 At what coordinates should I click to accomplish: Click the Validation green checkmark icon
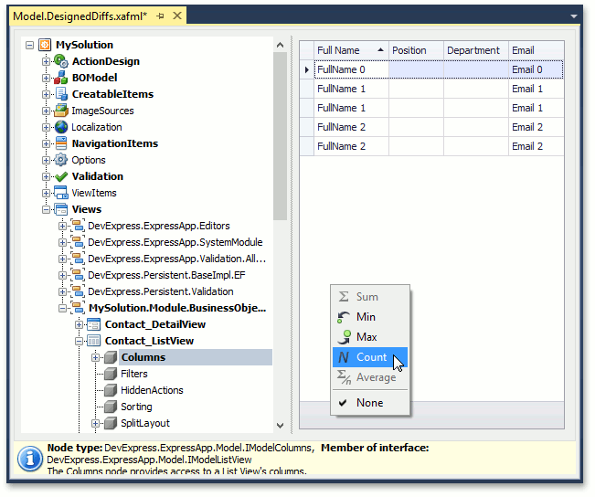pyautogui.click(x=60, y=176)
